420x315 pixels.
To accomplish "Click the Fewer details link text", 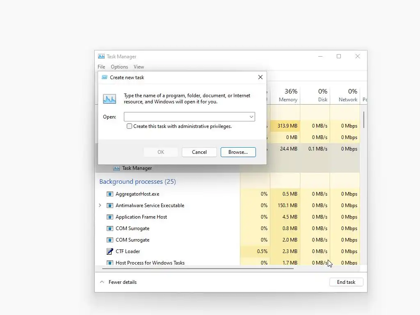I will pos(123,282).
